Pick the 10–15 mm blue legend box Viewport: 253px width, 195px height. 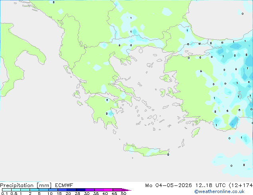click(53, 190)
